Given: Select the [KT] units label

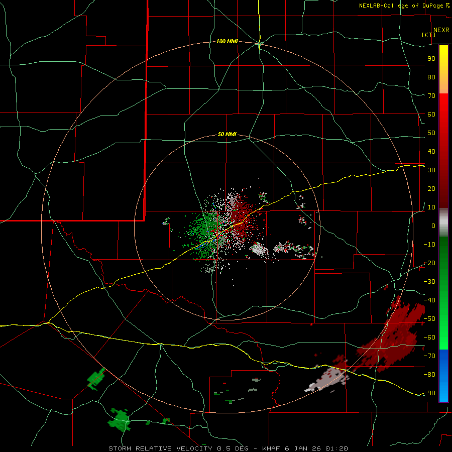Looking at the screenshot, I should [x=429, y=35].
